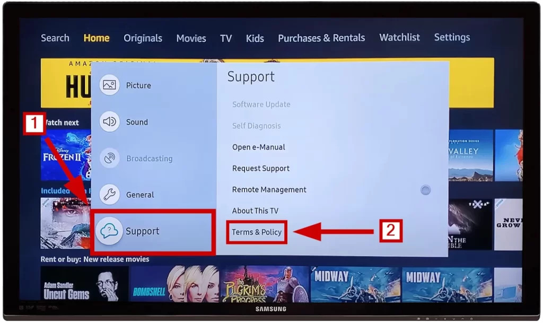Open the Search tab in Prime Video

click(x=55, y=38)
